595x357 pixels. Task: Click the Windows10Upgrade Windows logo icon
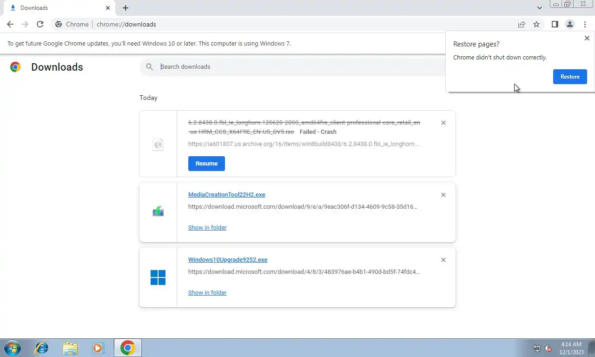click(x=158, y=278)
